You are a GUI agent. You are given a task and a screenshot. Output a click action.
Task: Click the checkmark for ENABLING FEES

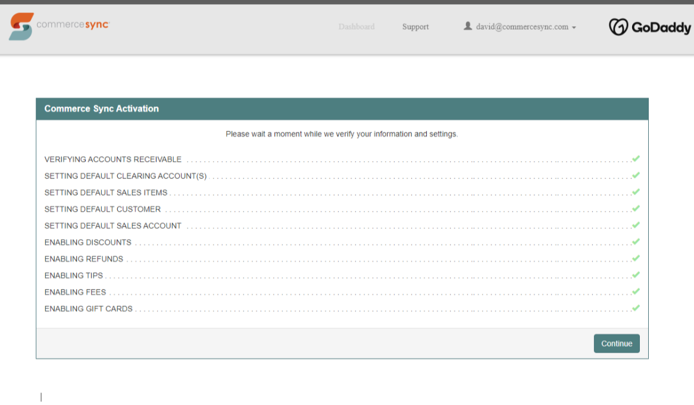tap(635, 291)
